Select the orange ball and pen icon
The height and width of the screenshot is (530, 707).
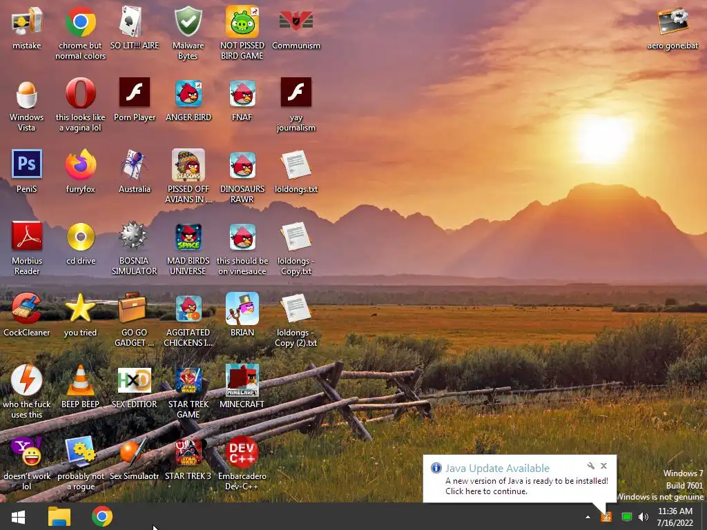coord(135,451)
